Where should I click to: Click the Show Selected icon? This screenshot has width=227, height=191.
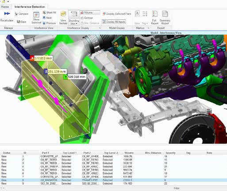[x=36, y=15]
